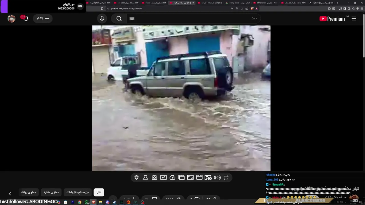Click the YouTube search input field
This screenshot has width=365, height=205.
194,19
